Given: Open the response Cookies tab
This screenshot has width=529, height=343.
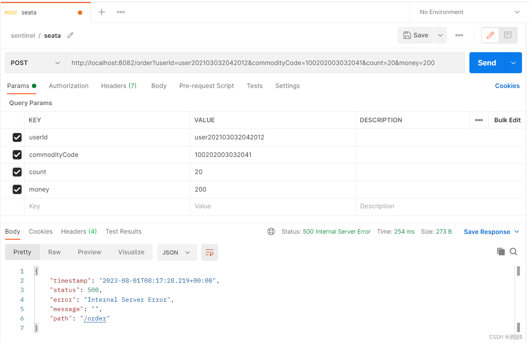Looking at the screenshot, I should coord(41,231).
